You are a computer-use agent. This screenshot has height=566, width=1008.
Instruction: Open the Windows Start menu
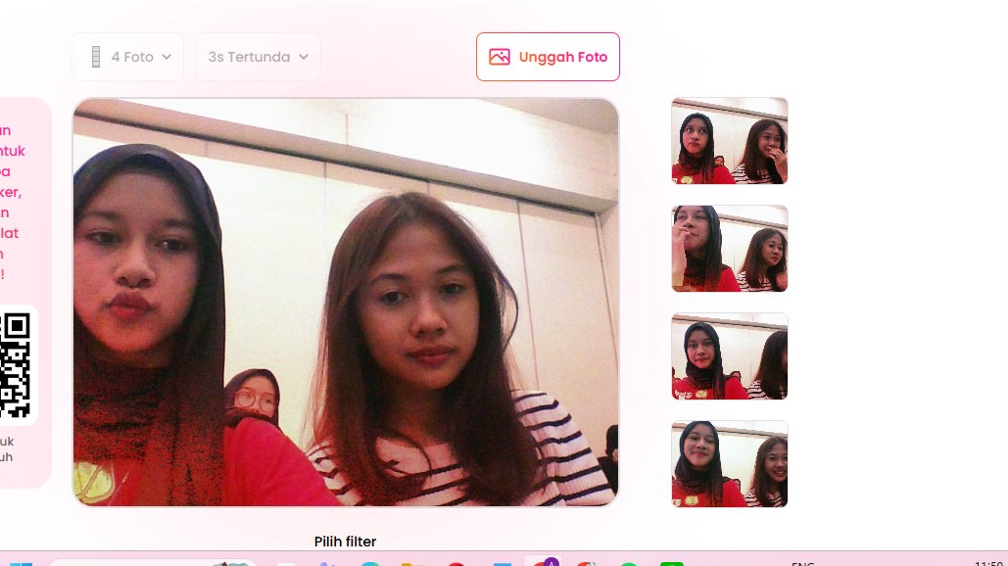tap(20, 563)
